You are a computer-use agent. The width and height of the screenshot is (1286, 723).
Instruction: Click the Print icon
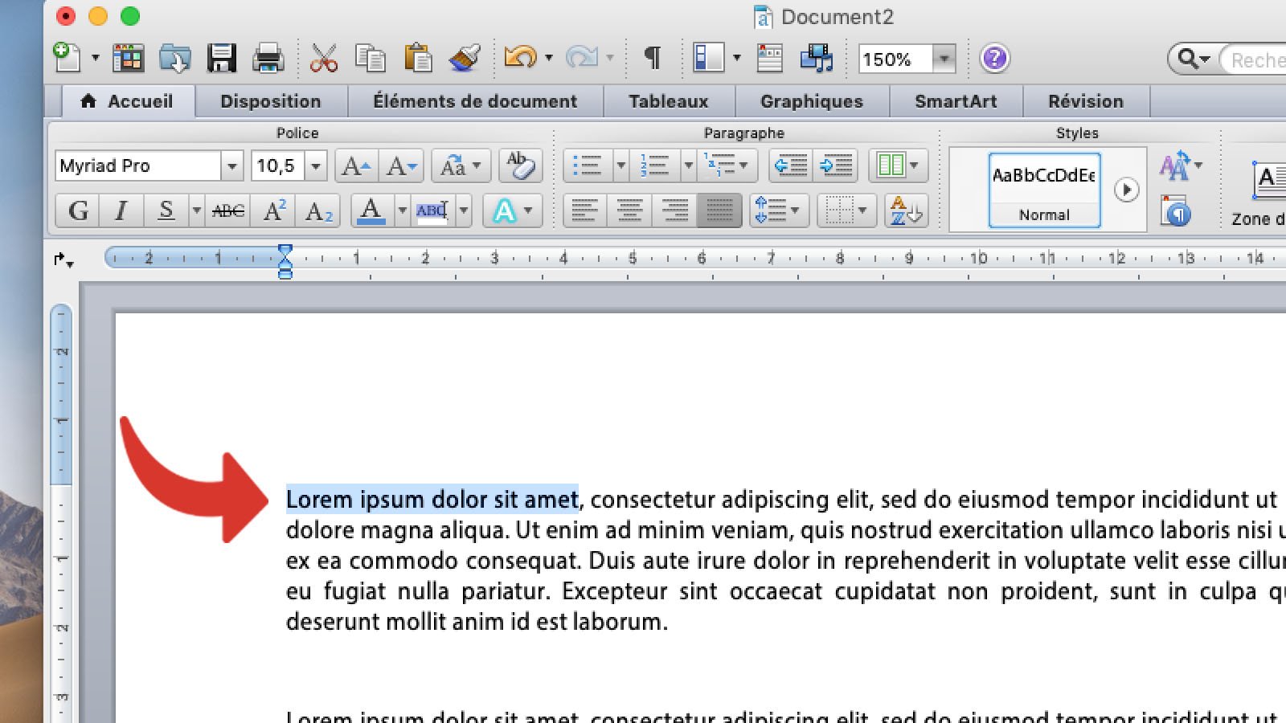(268, 58)
